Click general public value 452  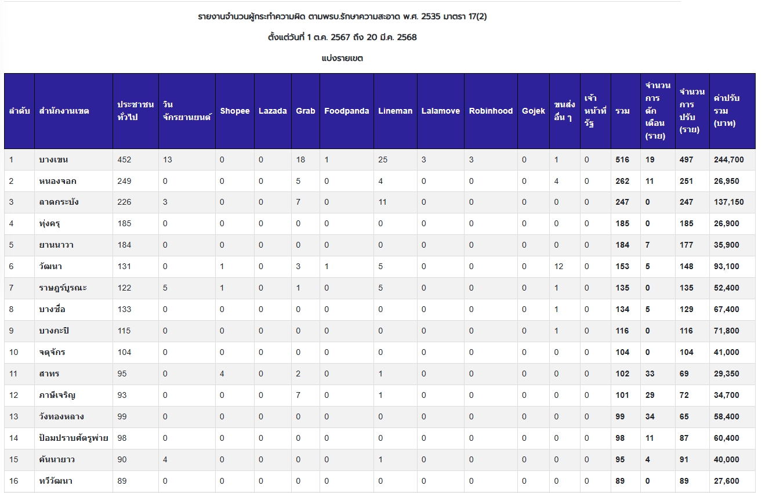pos(125,159)
